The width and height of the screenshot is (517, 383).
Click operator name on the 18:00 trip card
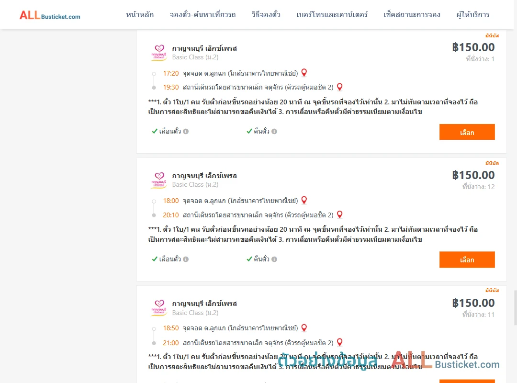[204, 176]
